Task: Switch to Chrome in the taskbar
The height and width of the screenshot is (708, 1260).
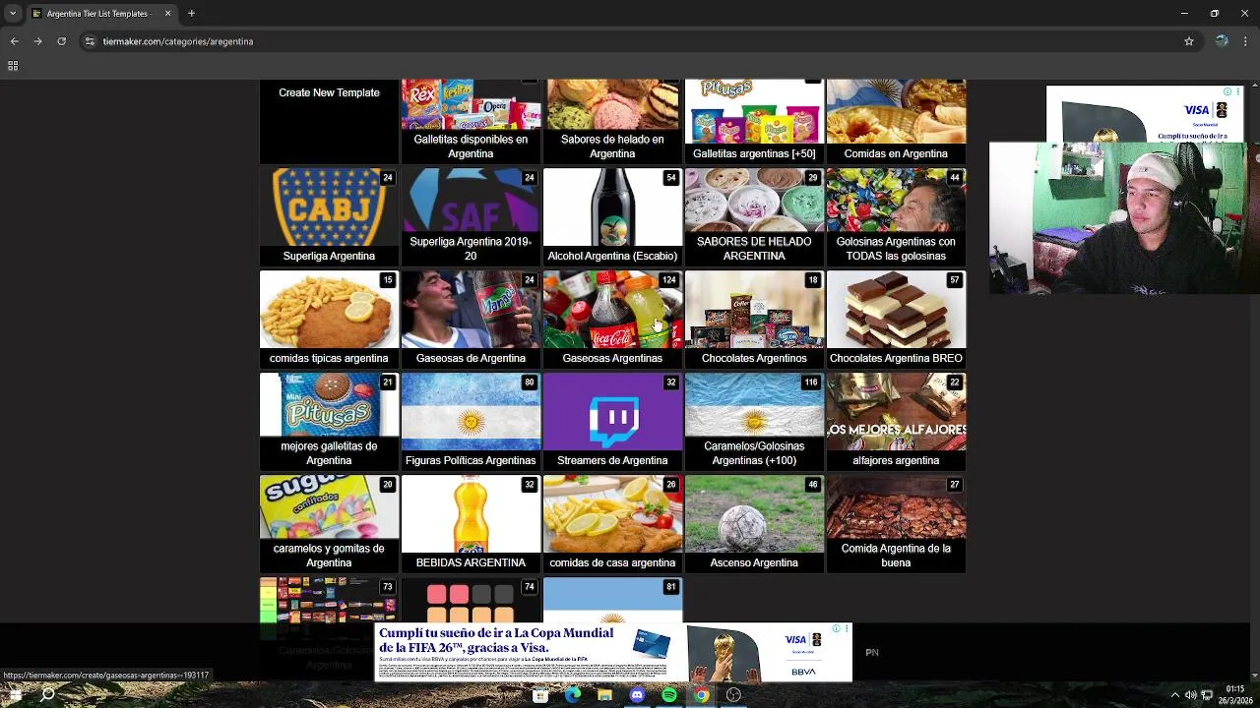Action: pos(701,695)
